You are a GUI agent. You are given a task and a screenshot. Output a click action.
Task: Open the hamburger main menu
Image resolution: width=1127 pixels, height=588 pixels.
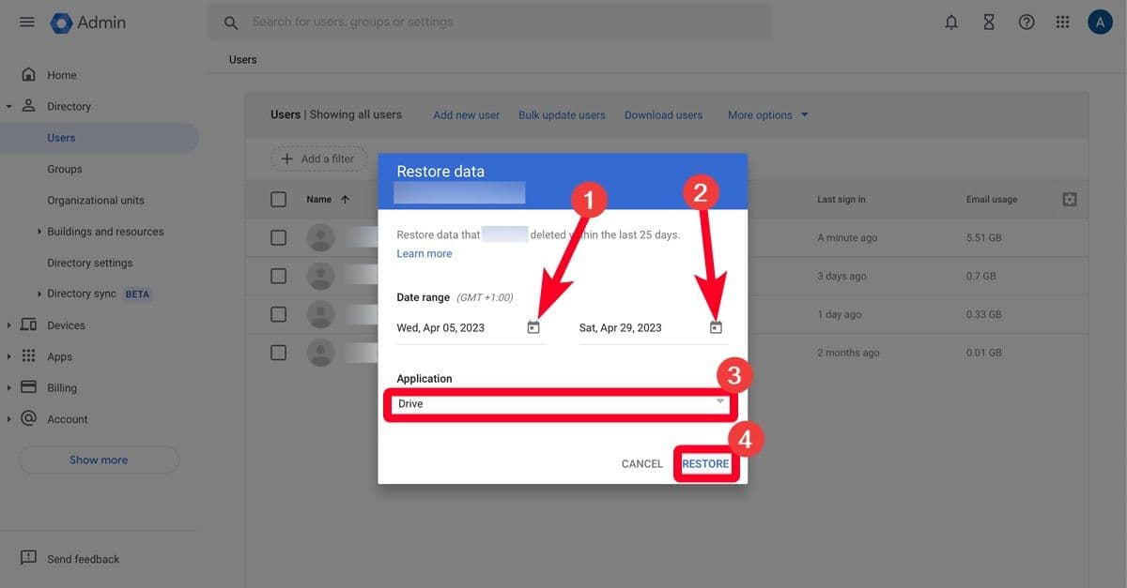[x=27, y=22]
